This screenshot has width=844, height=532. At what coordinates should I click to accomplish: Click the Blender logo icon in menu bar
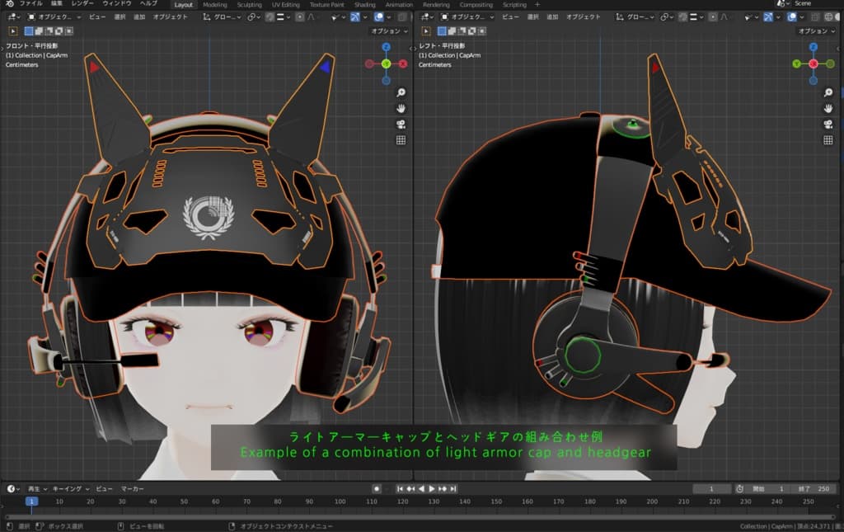pos(9,4)
